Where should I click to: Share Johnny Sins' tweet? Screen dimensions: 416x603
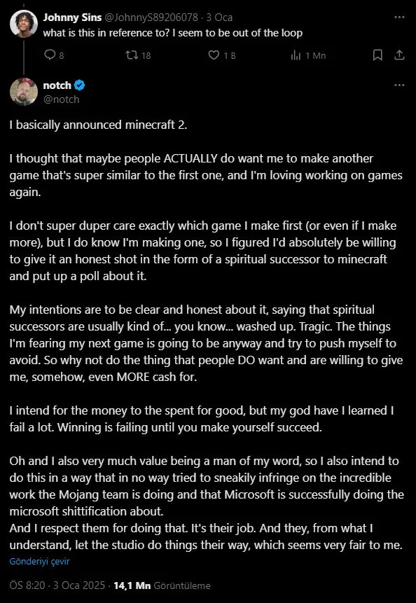tap(399, 55)
